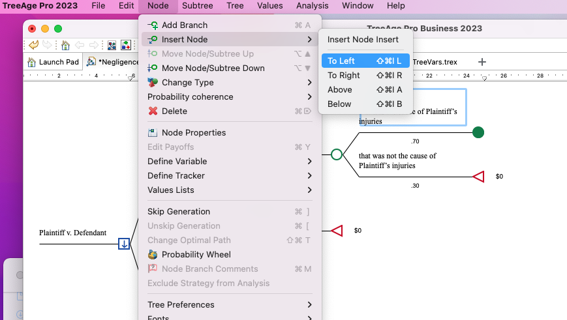Viewport: 567px width, 320px height.
Task: Click the grayed Redo arrow icon
Action: (x=47, y=45)
